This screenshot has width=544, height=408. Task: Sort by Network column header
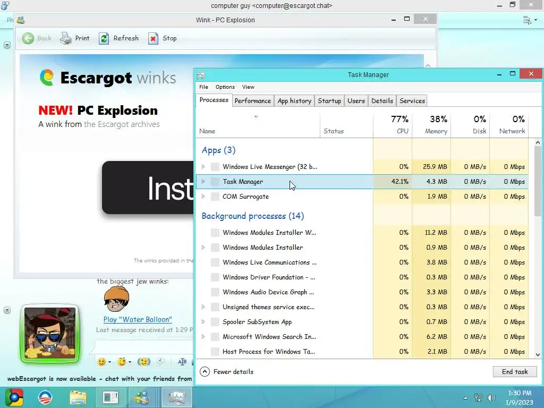tap(509, 125)
